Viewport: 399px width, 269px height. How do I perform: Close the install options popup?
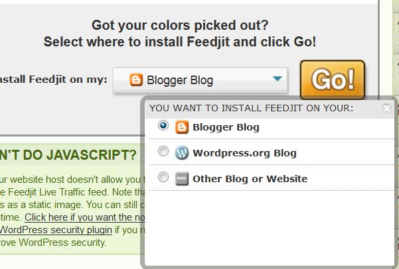pyautogui.click(x=386, y=109)
